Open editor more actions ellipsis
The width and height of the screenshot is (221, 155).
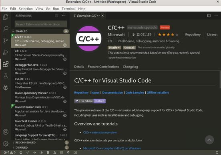click(216, 16)
